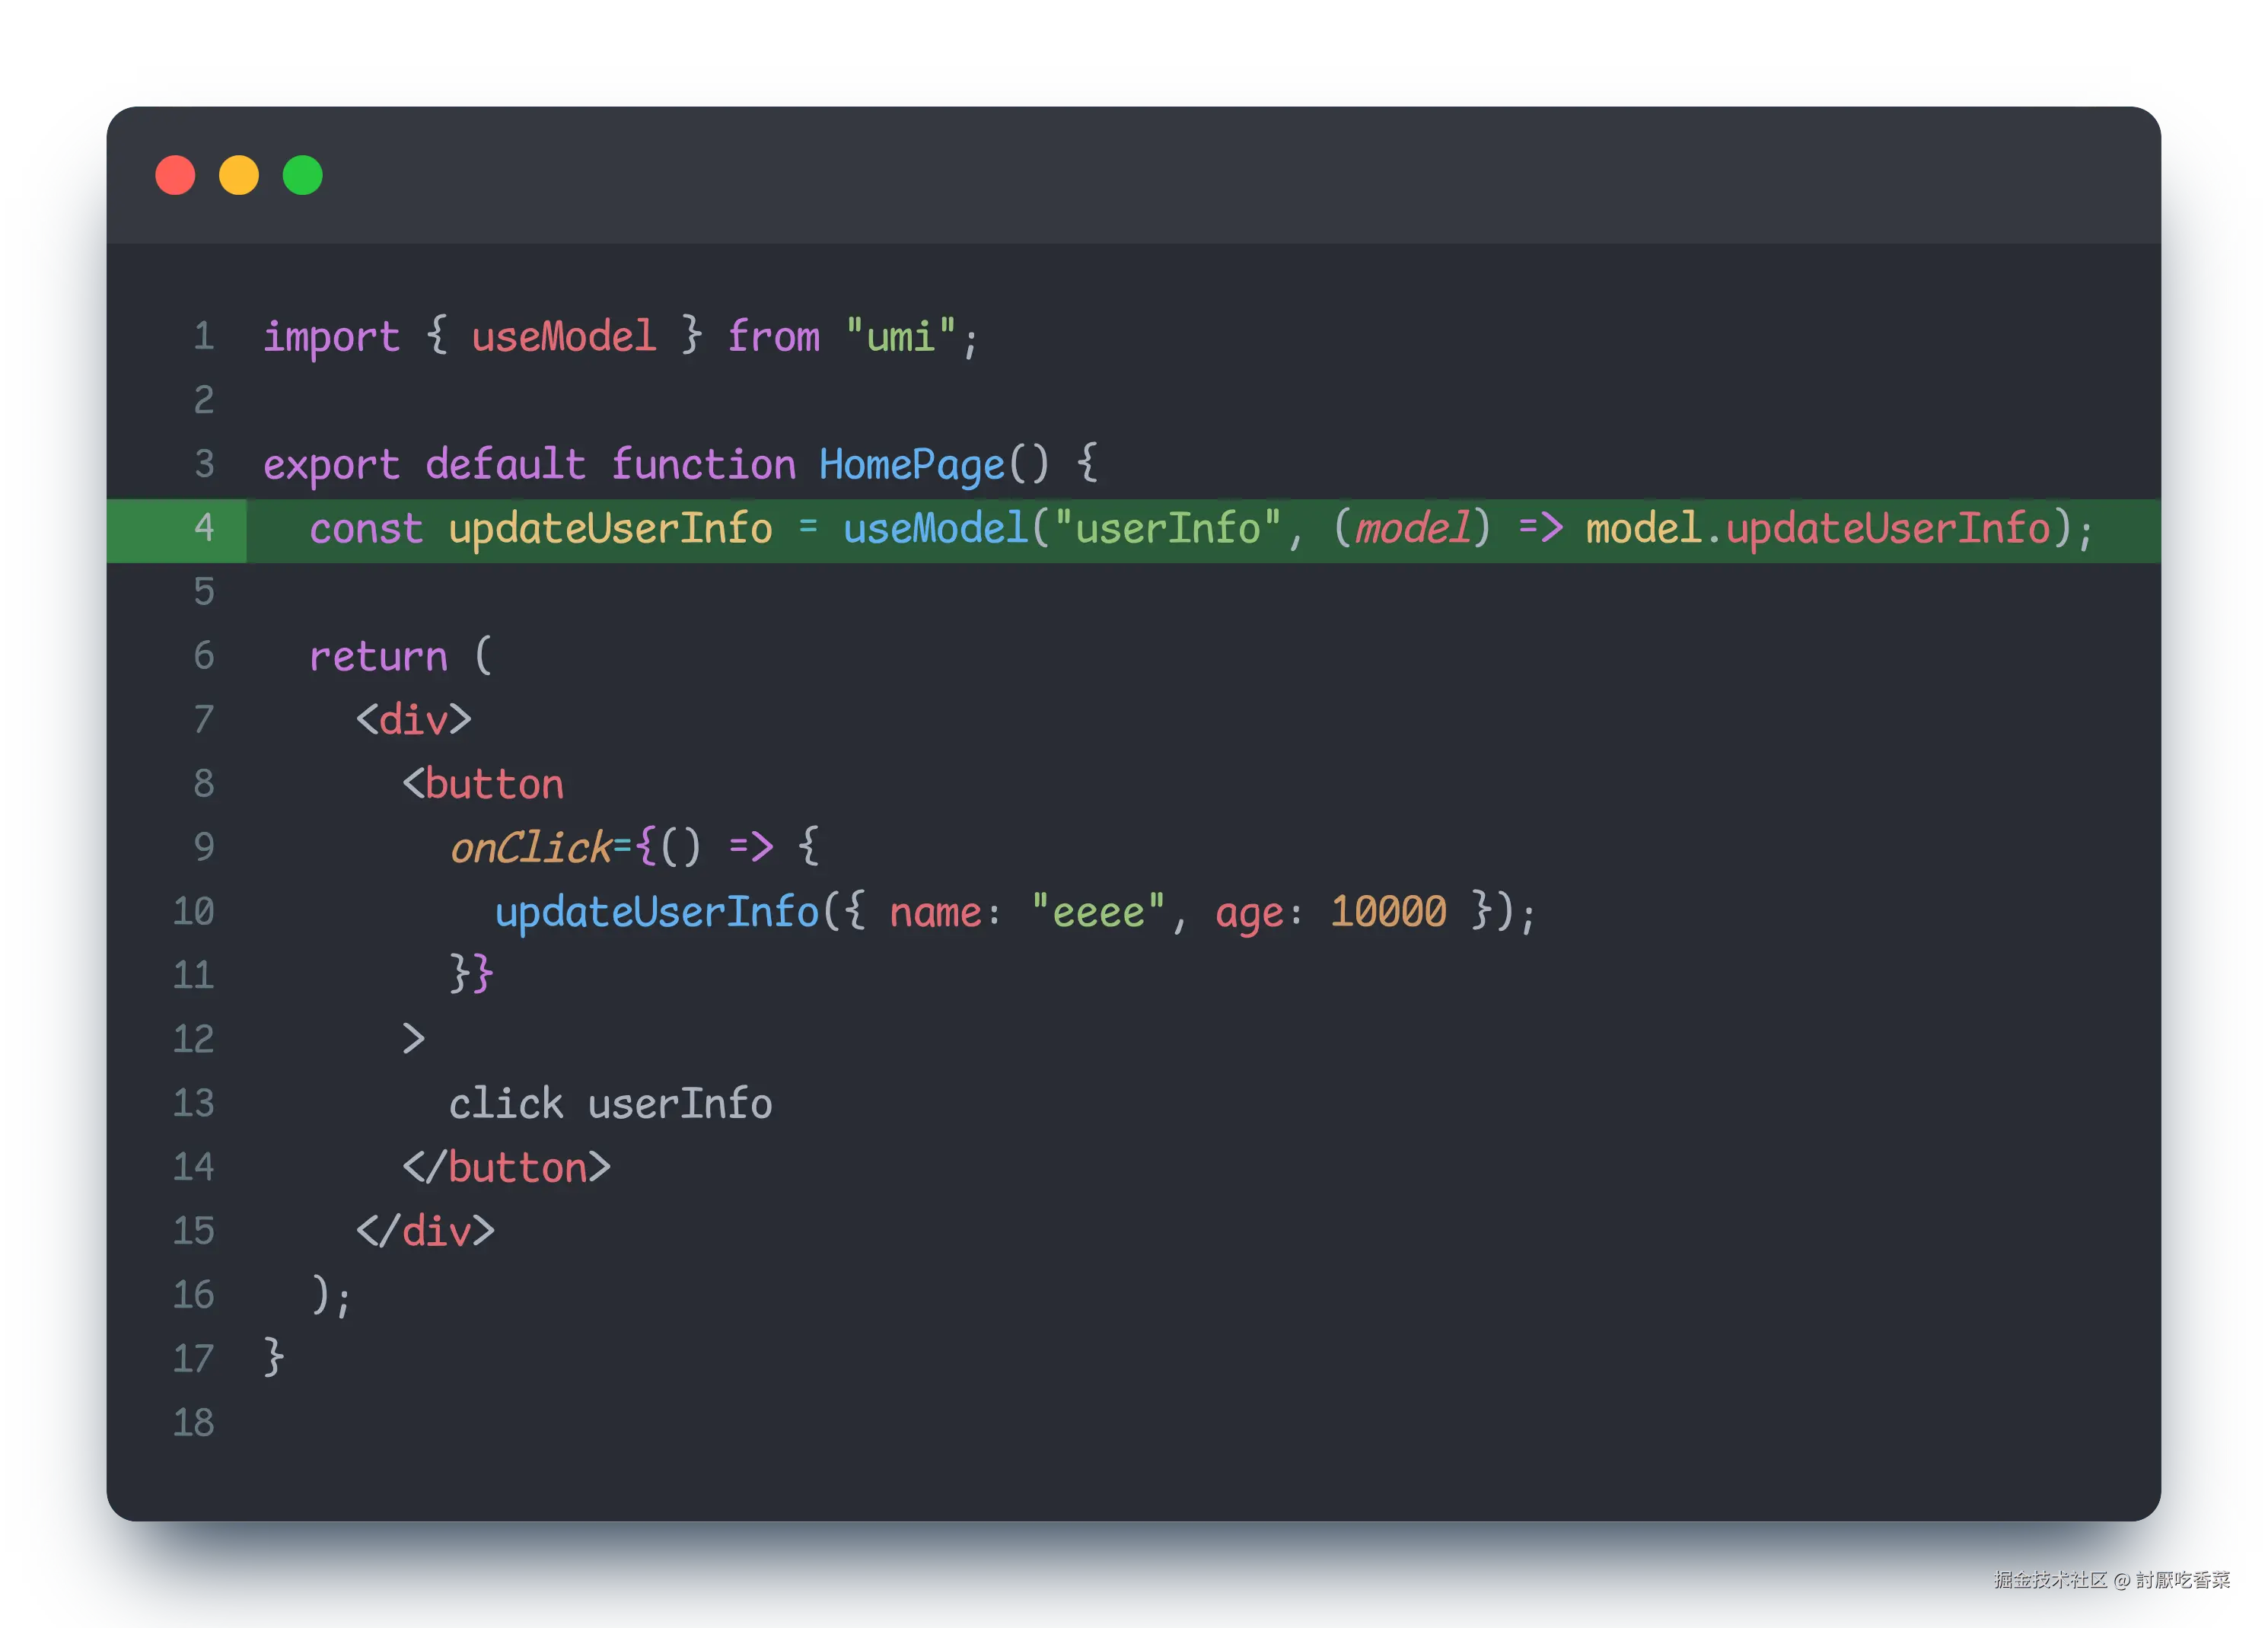Click the closing button tag
Image resolution: width=2268 pixels, height=1628 pixels.
click(x=507, y=1168)
